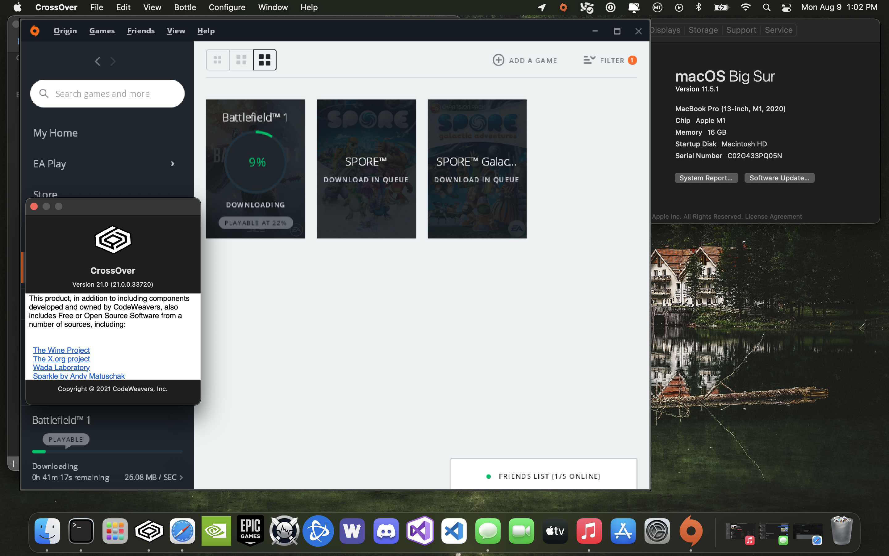Select CrossOver Bottle menu item
This screenshot has height=556, width=889.
click(x=184, y=7)
